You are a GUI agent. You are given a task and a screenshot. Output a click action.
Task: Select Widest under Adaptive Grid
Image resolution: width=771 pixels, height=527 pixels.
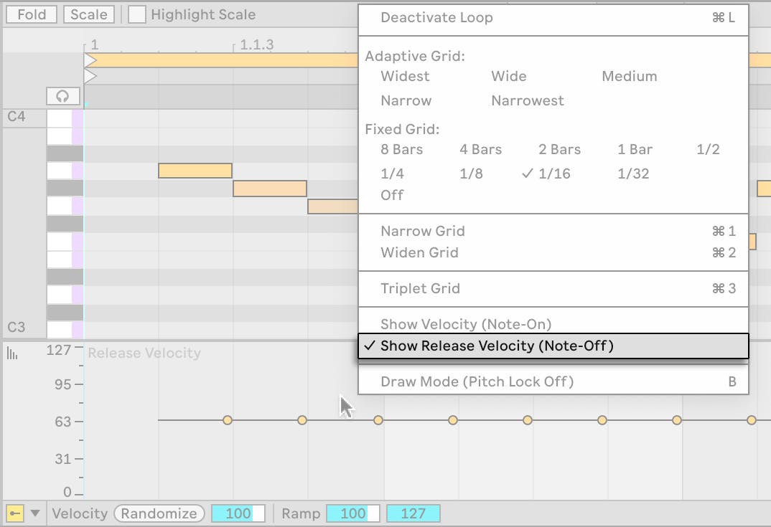tap(405, 76)
